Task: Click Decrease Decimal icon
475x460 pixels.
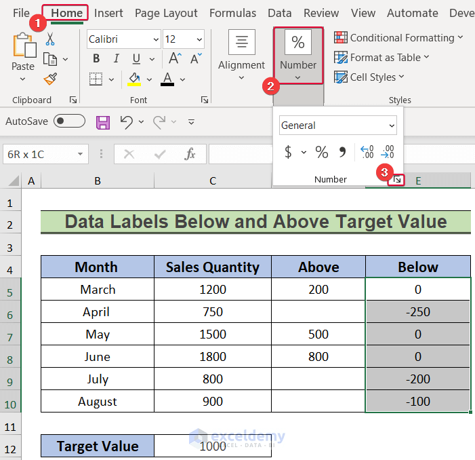Action: click(388, 152)
